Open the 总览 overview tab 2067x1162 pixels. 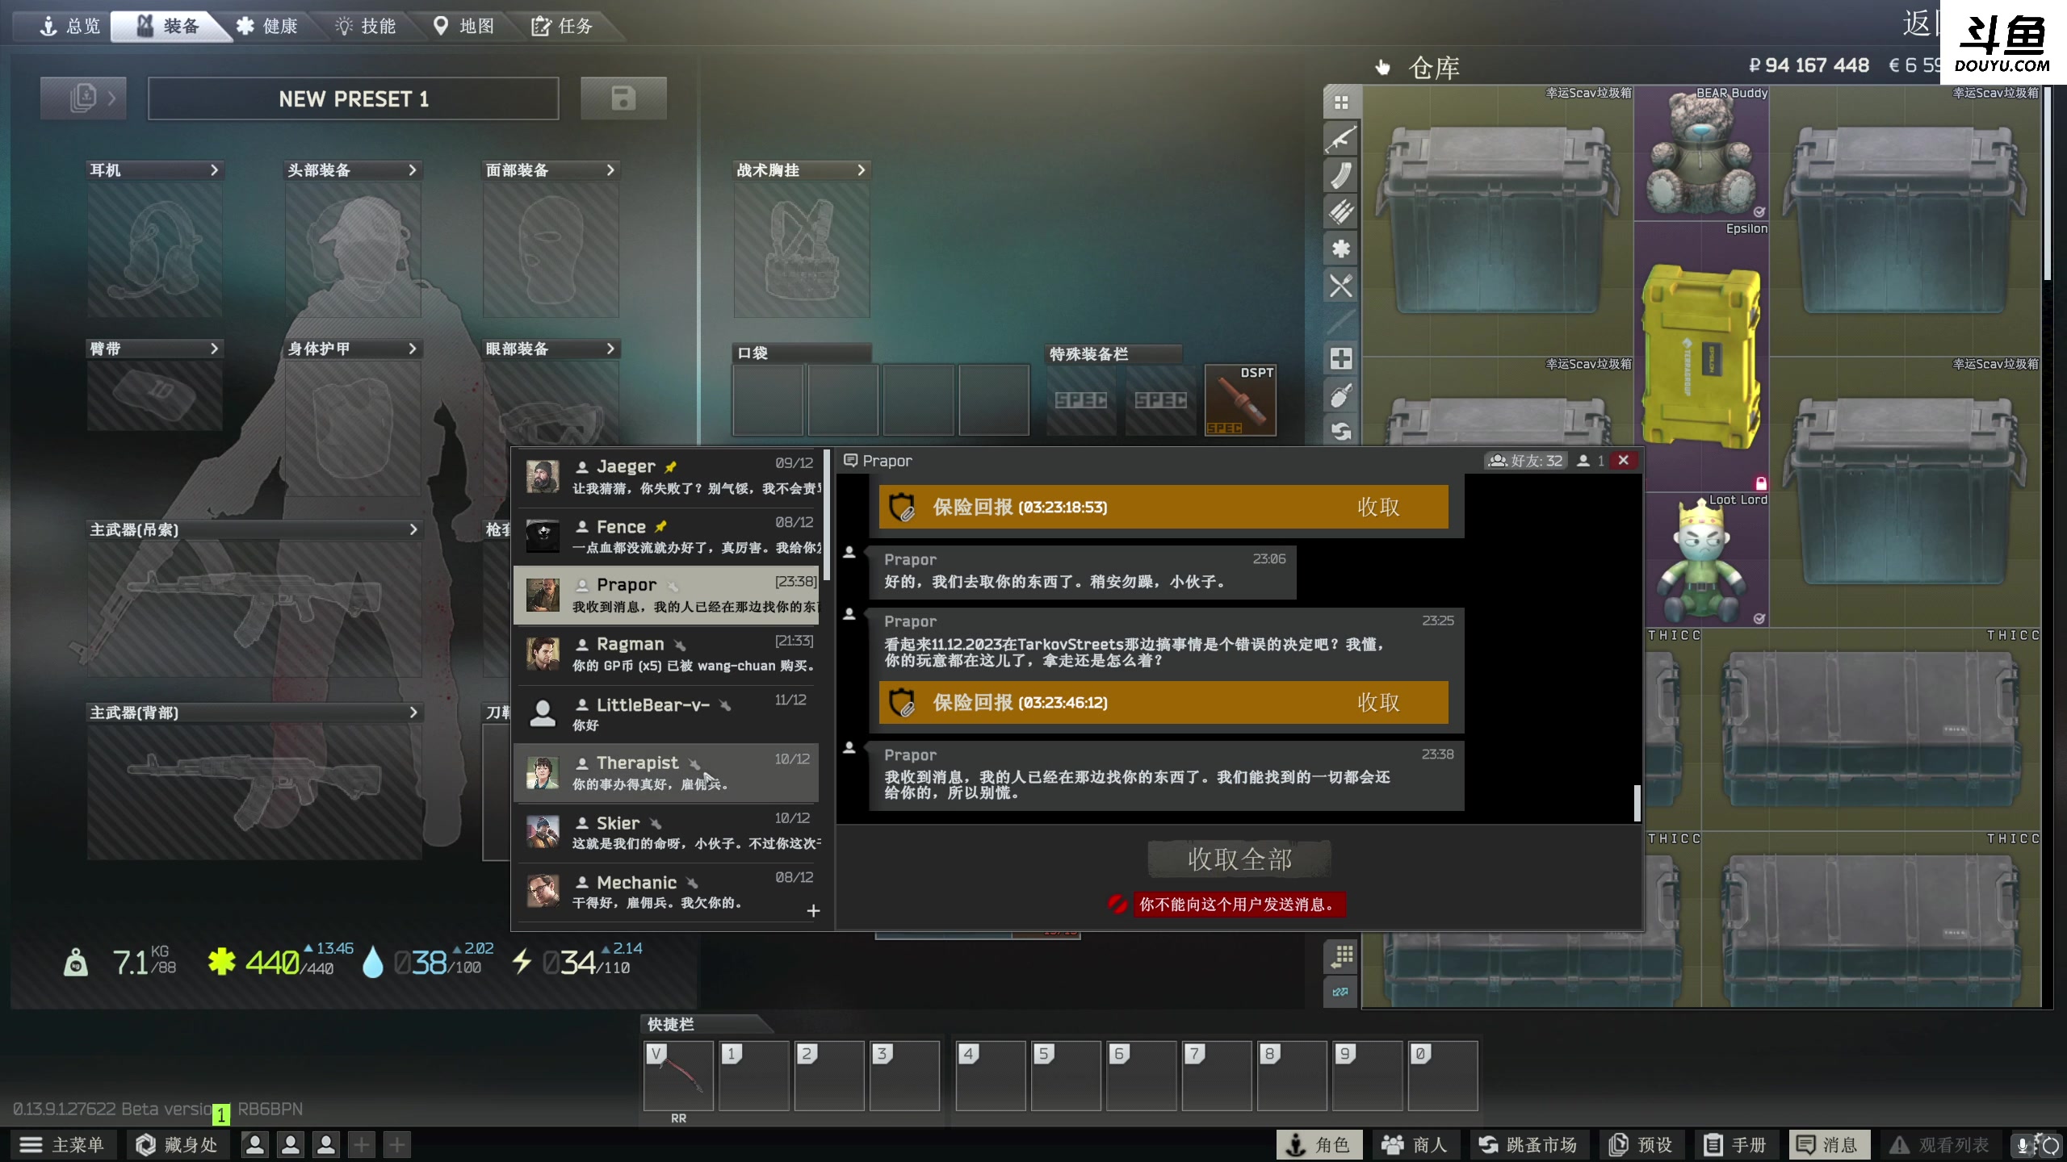click(x=69, y=26)
